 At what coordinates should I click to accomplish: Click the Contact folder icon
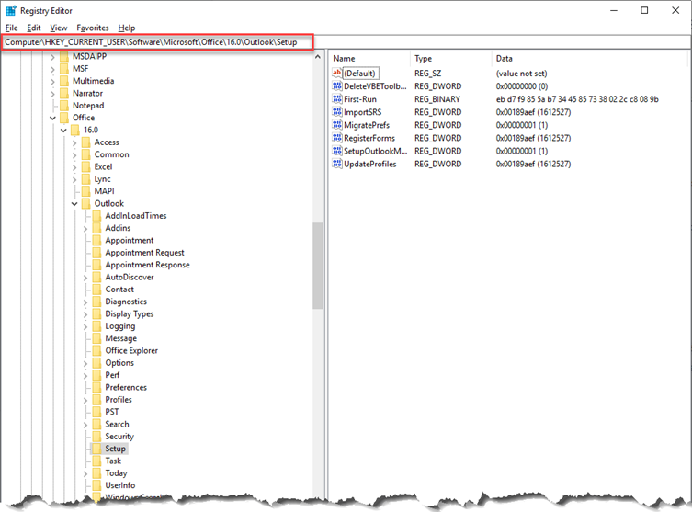96,290
